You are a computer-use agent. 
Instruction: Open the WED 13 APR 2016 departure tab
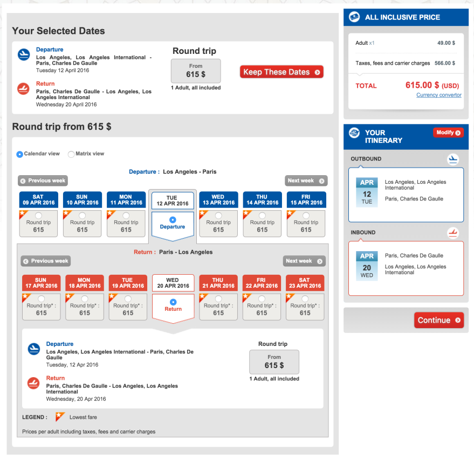(218, 200)
